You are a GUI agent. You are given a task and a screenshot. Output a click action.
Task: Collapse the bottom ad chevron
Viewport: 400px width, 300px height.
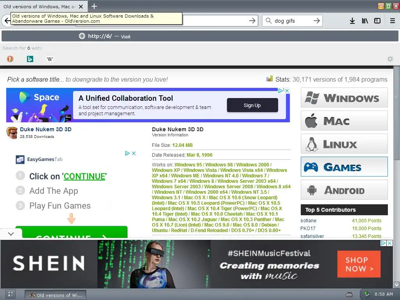tap(11, 234)
